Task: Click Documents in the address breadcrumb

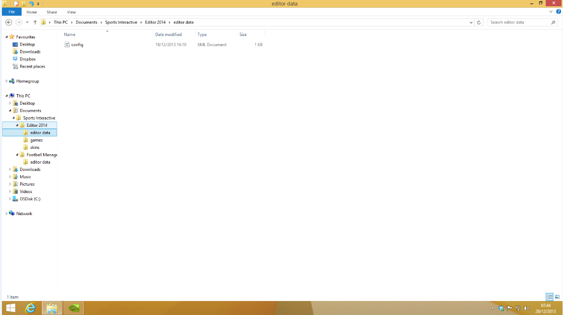Action: pyautogui.click(x=86, y=22)
